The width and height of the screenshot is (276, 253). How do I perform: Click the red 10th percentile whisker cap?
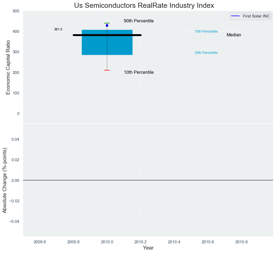point(107,70)
